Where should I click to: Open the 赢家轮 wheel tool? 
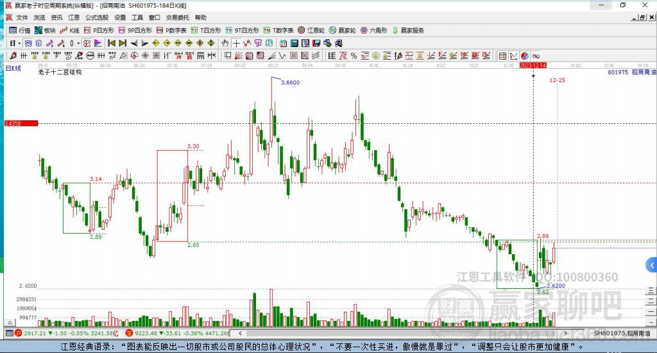(343, 30)
